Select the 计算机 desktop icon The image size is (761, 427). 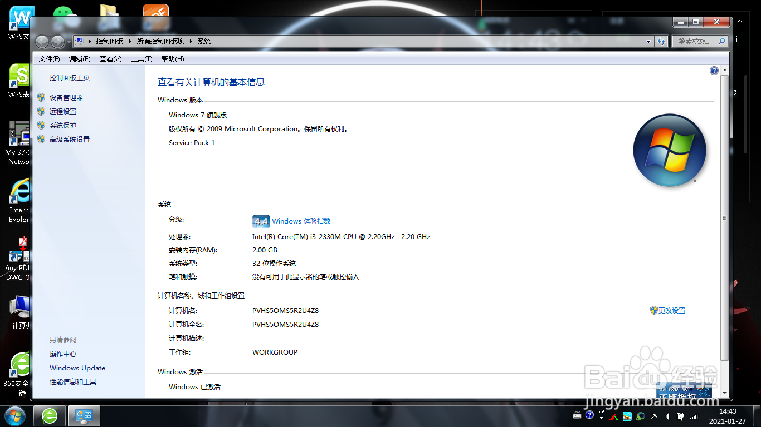click(x=20, y=312)
